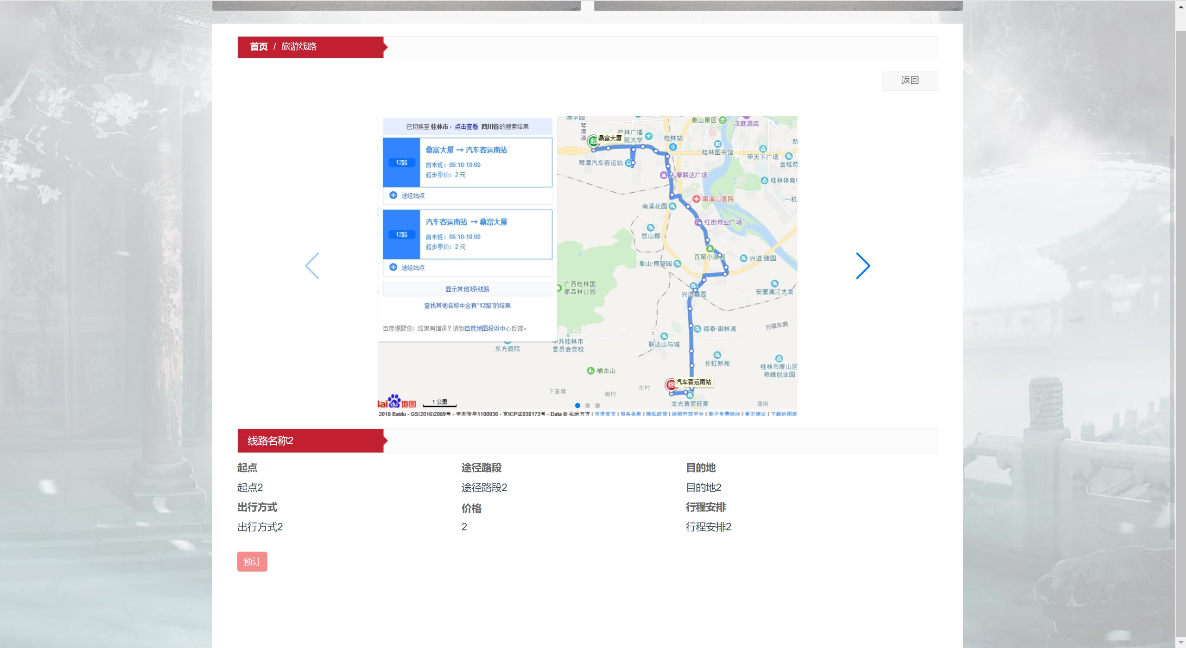Viewport: 1186px width, 648px height.
Task: Select the third carousel indicator dot
Action: [598, 405]
